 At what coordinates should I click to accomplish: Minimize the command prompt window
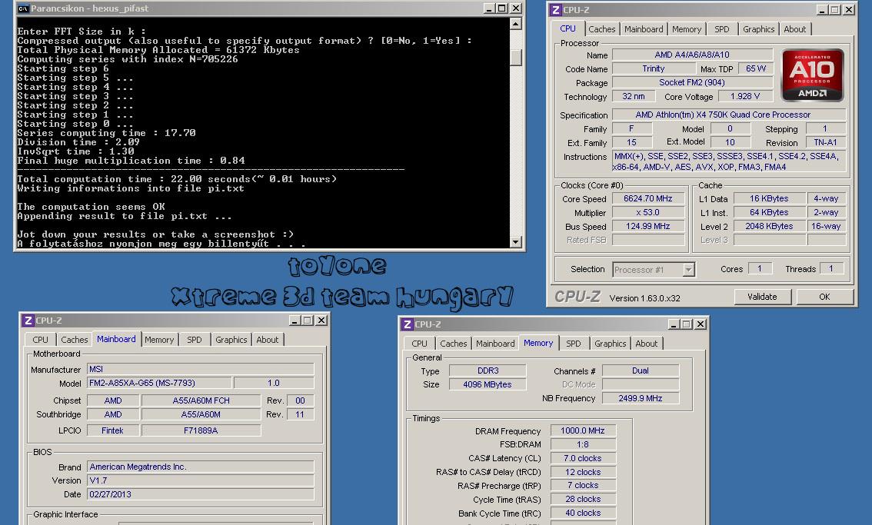point(489,8)
